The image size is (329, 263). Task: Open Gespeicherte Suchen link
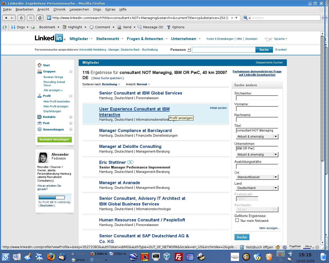tap(269, 62)
